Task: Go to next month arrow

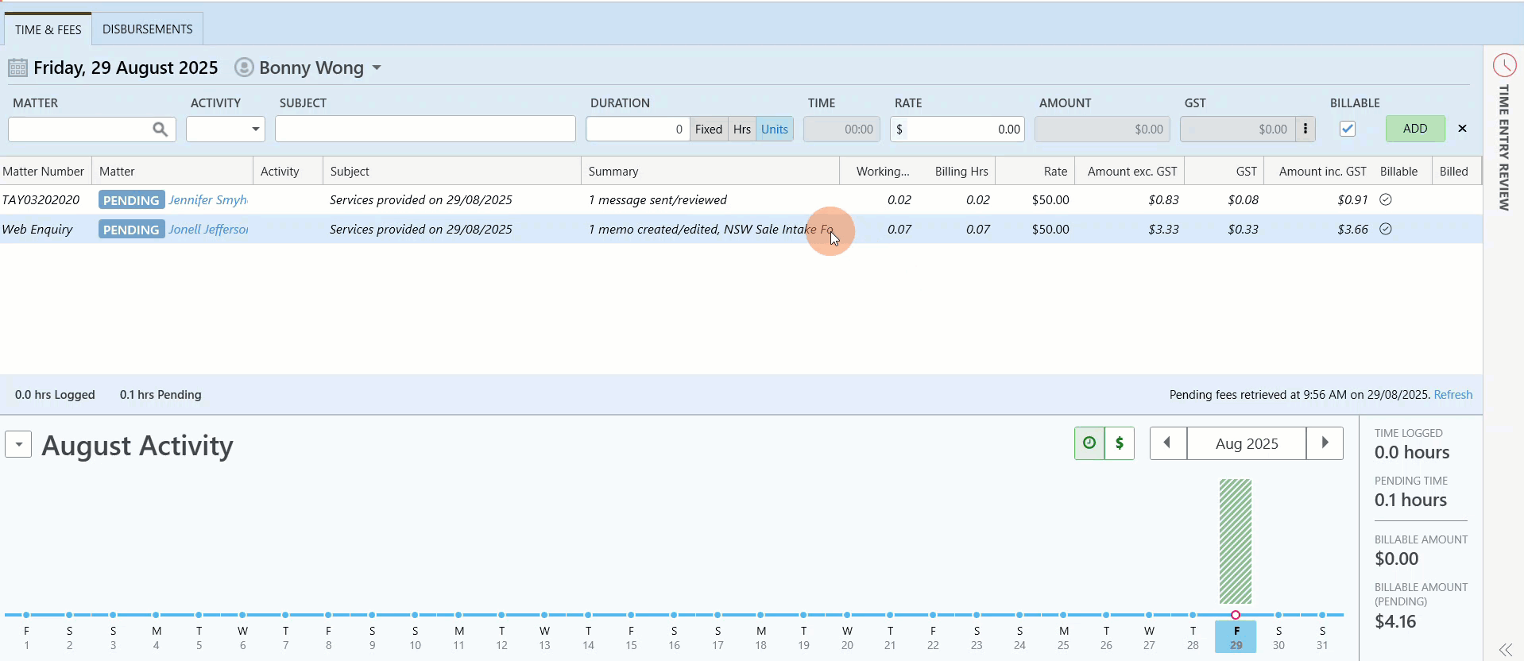Action: click(1325, 443)
